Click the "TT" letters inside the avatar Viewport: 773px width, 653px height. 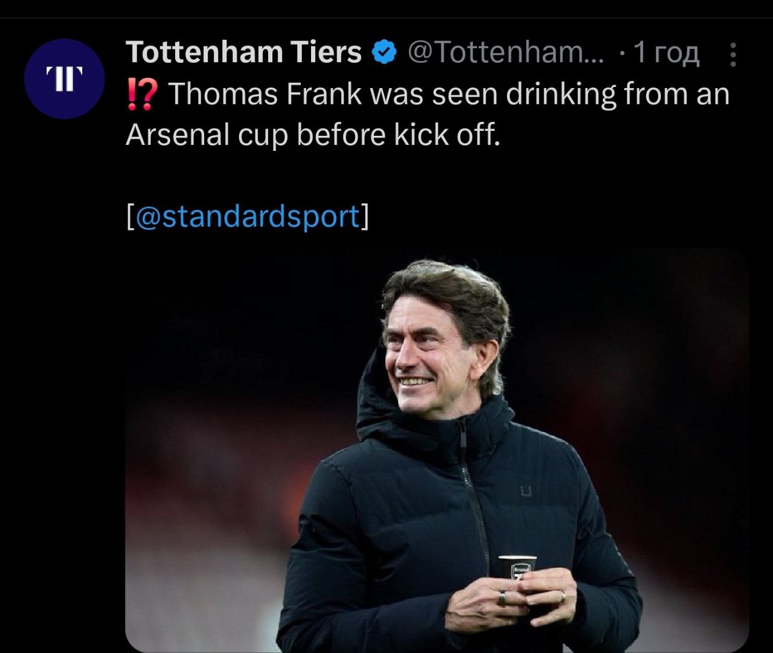tap(65, 79)
